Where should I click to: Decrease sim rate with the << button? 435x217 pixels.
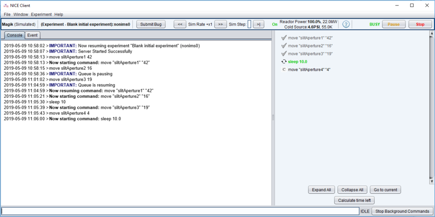click(180, 24)
